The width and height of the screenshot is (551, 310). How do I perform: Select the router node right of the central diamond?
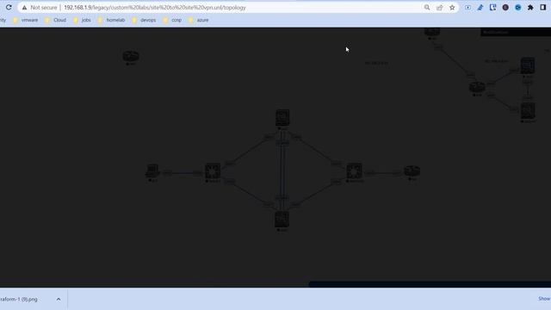[x=412, y=171]
